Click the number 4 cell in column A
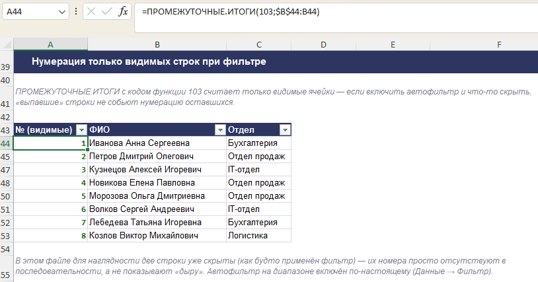Screen dimensions: 538x282 (x=50, y=183)
